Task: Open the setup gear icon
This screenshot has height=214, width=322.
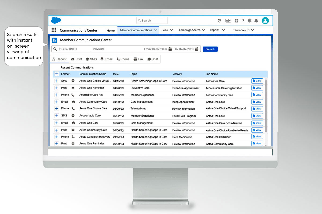Action: click(250, 21)
